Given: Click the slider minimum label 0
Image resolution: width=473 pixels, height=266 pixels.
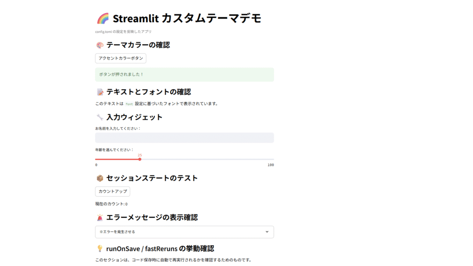Looking at the screenshot, I should click(96, 165).
